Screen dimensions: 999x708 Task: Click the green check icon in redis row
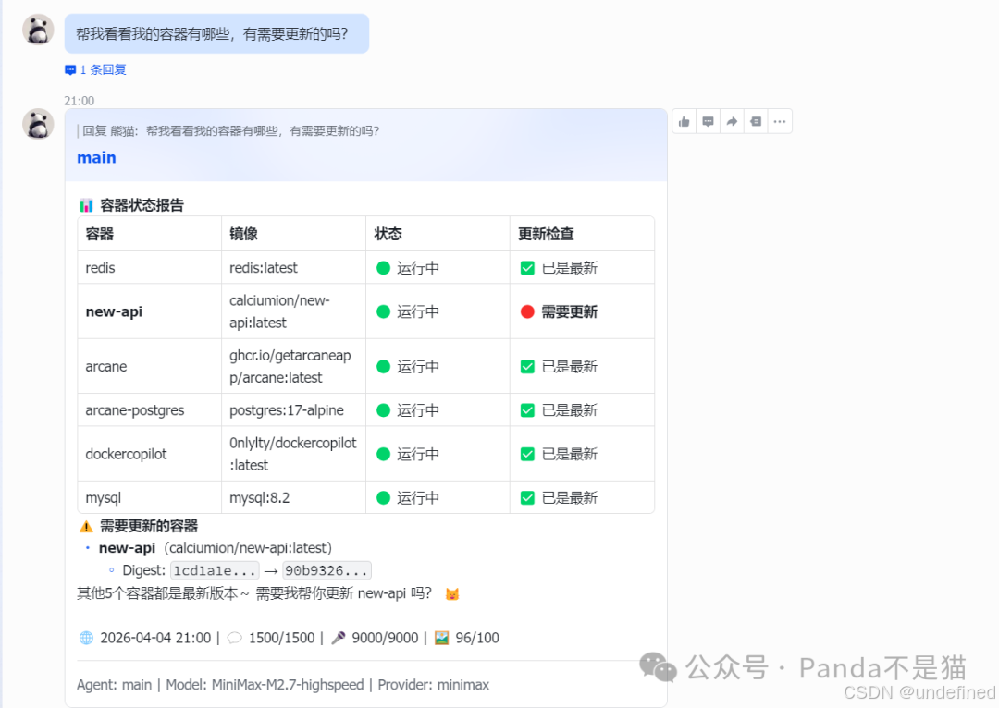tap(527, 268)
